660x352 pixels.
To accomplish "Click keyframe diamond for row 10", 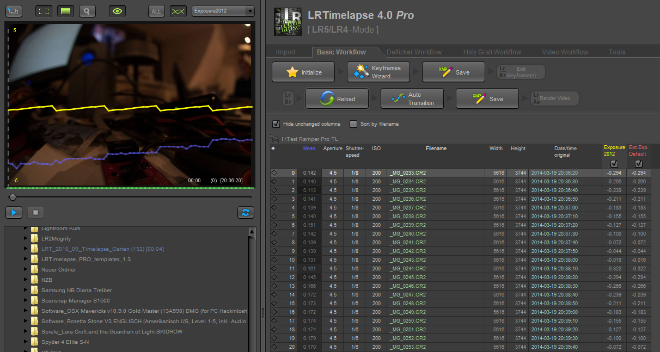I will point(274,260).
